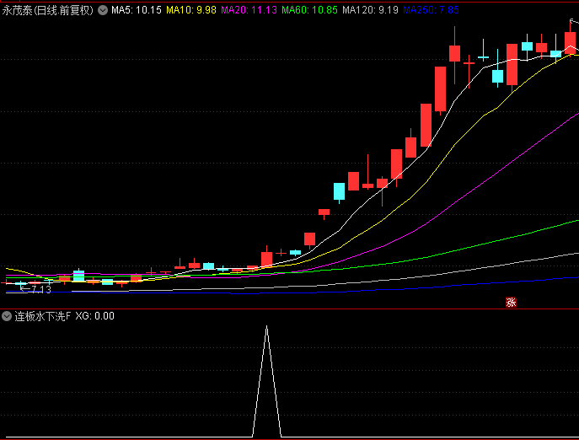The width and height of the screenshot is (579, 440).
Task: Click the peak of the XG signal spike
Action: point(266,326)
